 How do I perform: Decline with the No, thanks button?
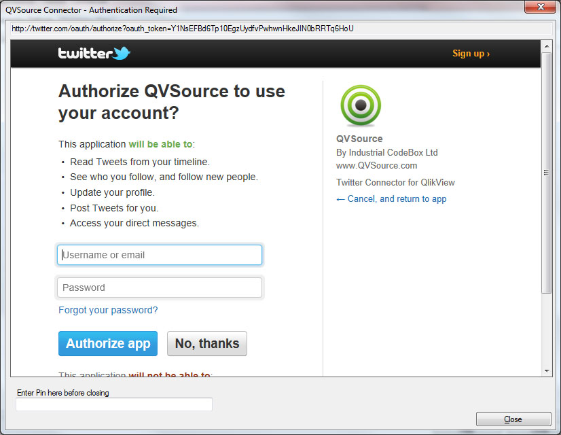(x=207, y=343)
